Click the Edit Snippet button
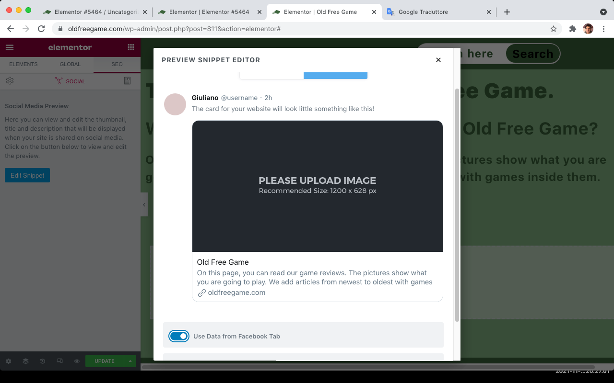 tap(27, 175)
